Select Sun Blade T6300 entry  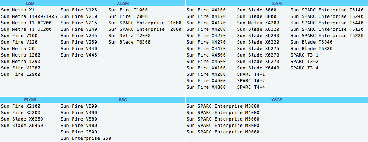coord(129,42)
